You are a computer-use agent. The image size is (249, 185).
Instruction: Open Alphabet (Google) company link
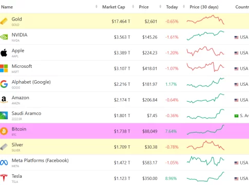(31, 82)
